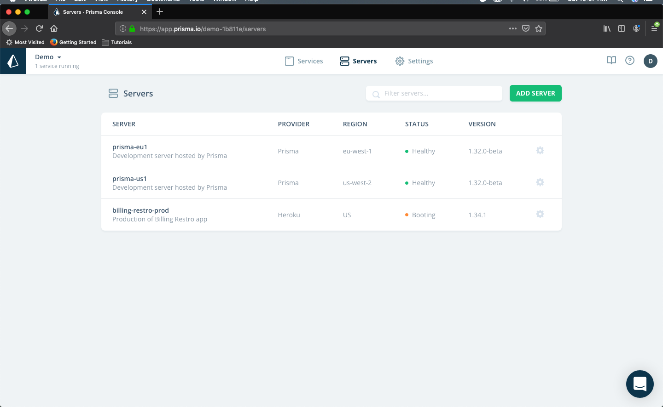This screenshot has width=663, height=407.
Task: Expand the Demo workspace dropdown
Action: 48,57
